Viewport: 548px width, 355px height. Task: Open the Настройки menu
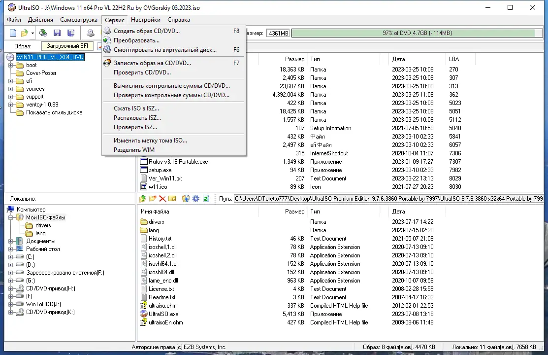point(146,20)
